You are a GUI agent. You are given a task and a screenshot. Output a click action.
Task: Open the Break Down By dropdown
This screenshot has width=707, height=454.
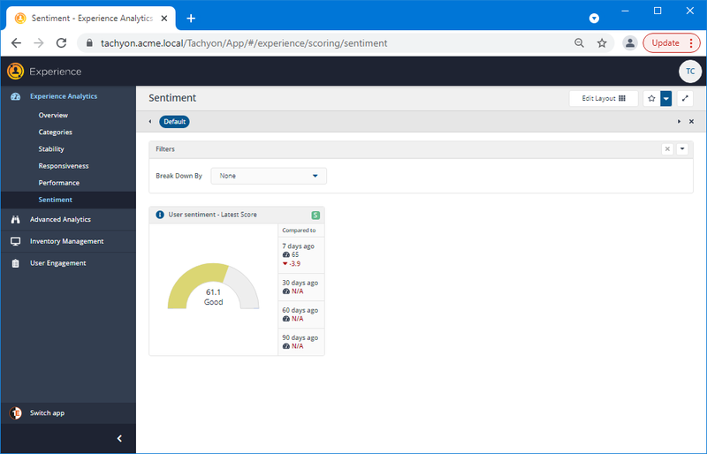[269, 176]
